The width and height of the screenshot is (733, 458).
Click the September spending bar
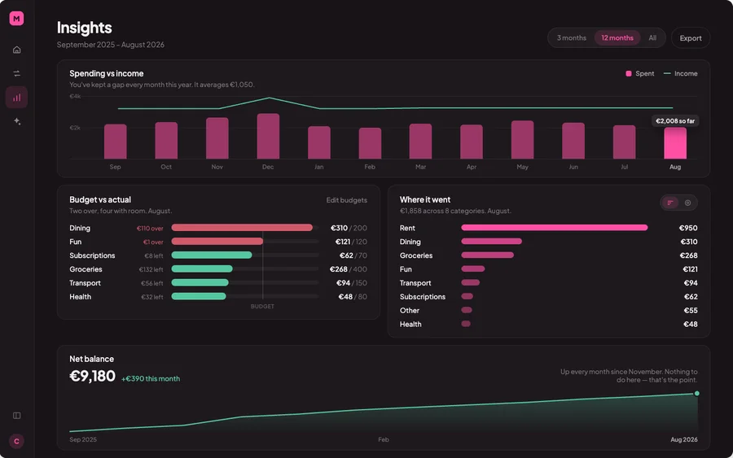115,142
